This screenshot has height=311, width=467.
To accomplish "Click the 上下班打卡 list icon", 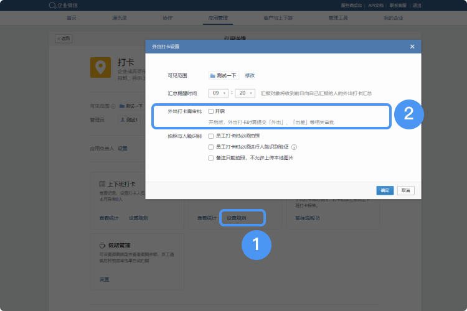I will click(x=102, y=184).
